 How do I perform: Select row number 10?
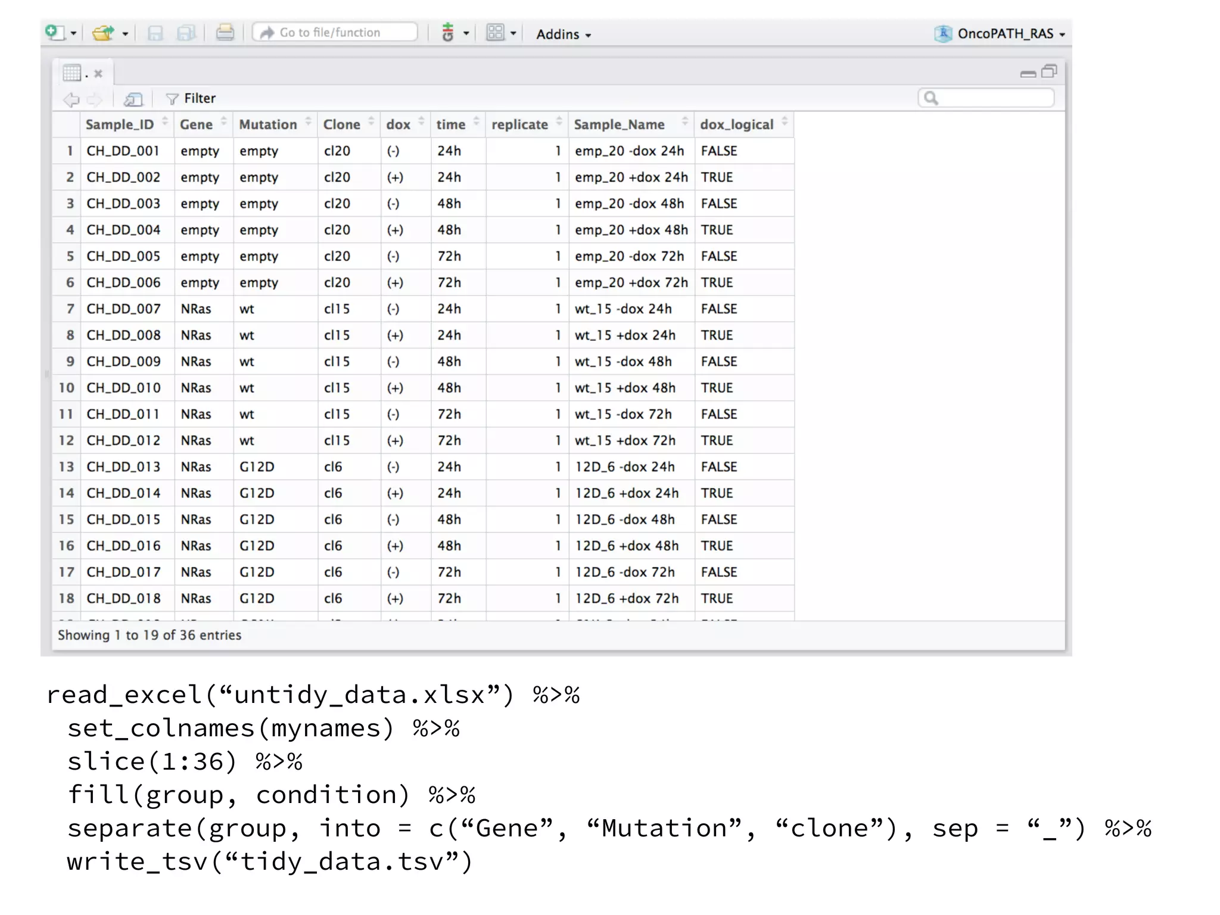(x=66, y=388)
